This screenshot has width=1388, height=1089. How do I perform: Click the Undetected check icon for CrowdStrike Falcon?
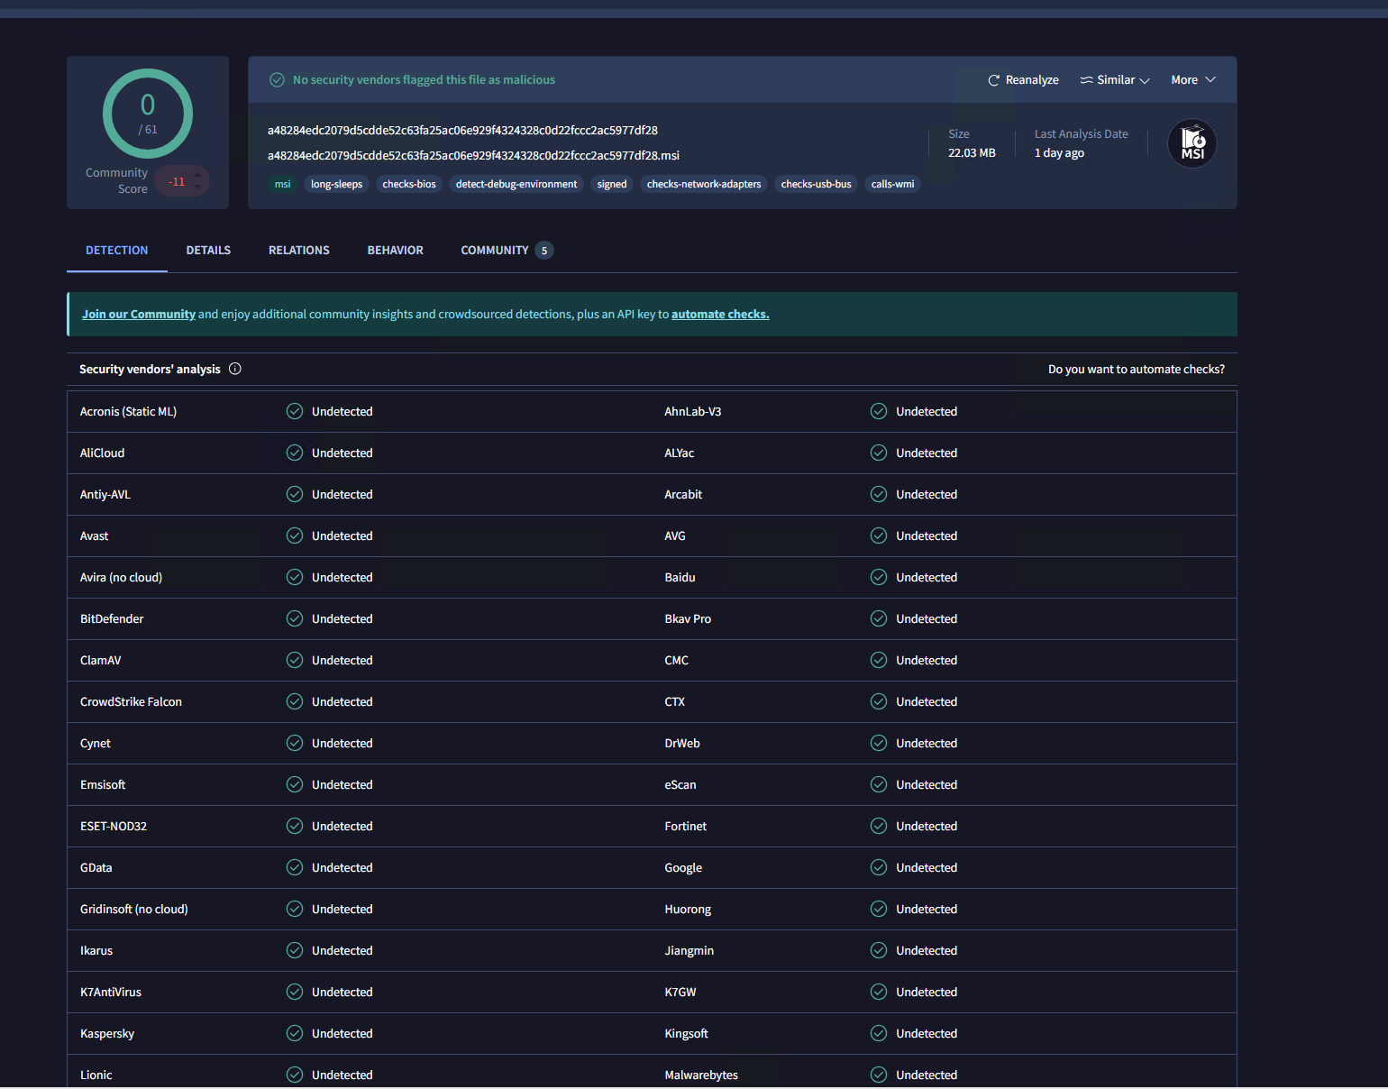(x=295, y=701)
